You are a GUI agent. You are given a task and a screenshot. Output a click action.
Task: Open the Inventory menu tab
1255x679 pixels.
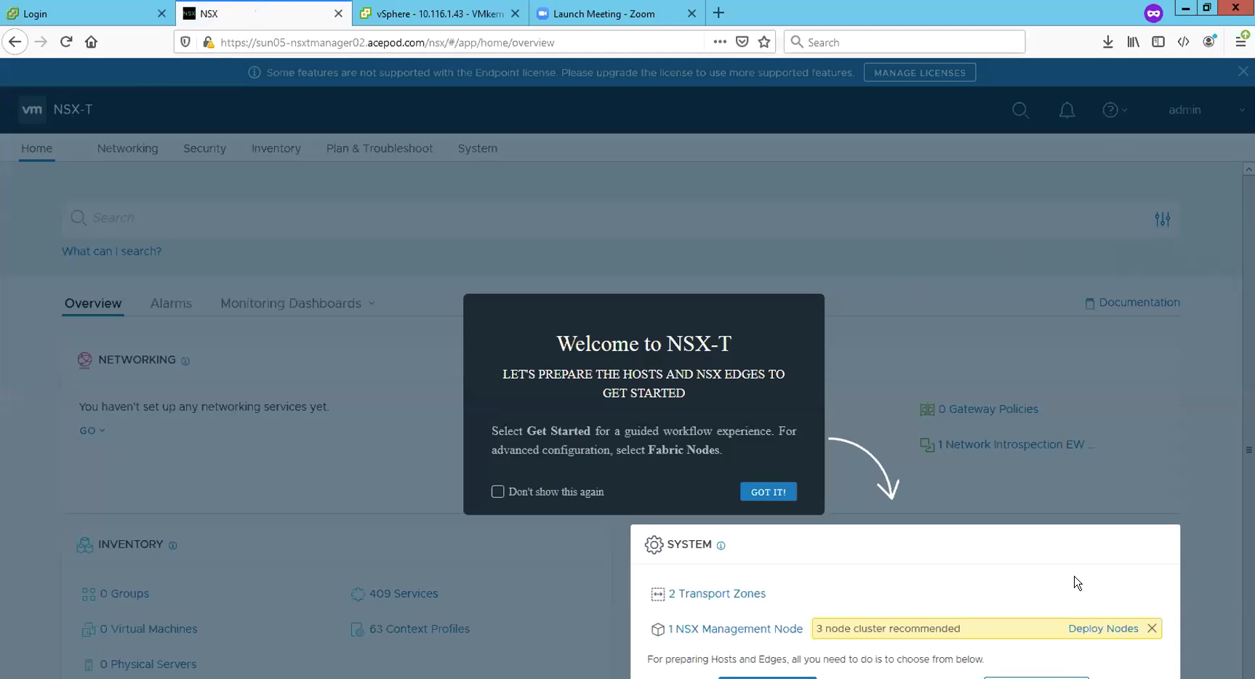[x=276, y=148]
